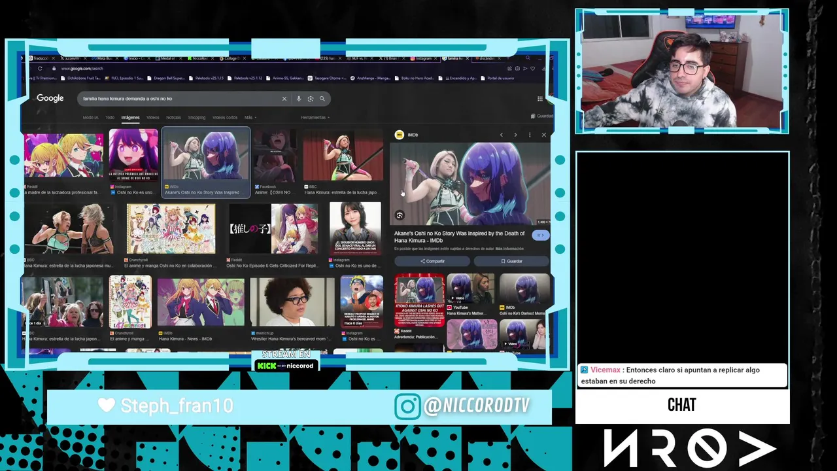This screenshot has height=471, width=837.
Task: Select the Videos cortos search tab
Action: pos(225,118)
